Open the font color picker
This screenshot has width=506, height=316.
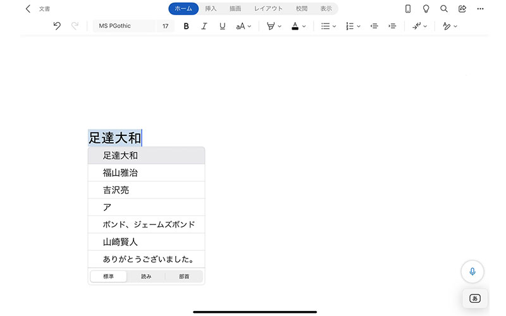pos(299,26)
